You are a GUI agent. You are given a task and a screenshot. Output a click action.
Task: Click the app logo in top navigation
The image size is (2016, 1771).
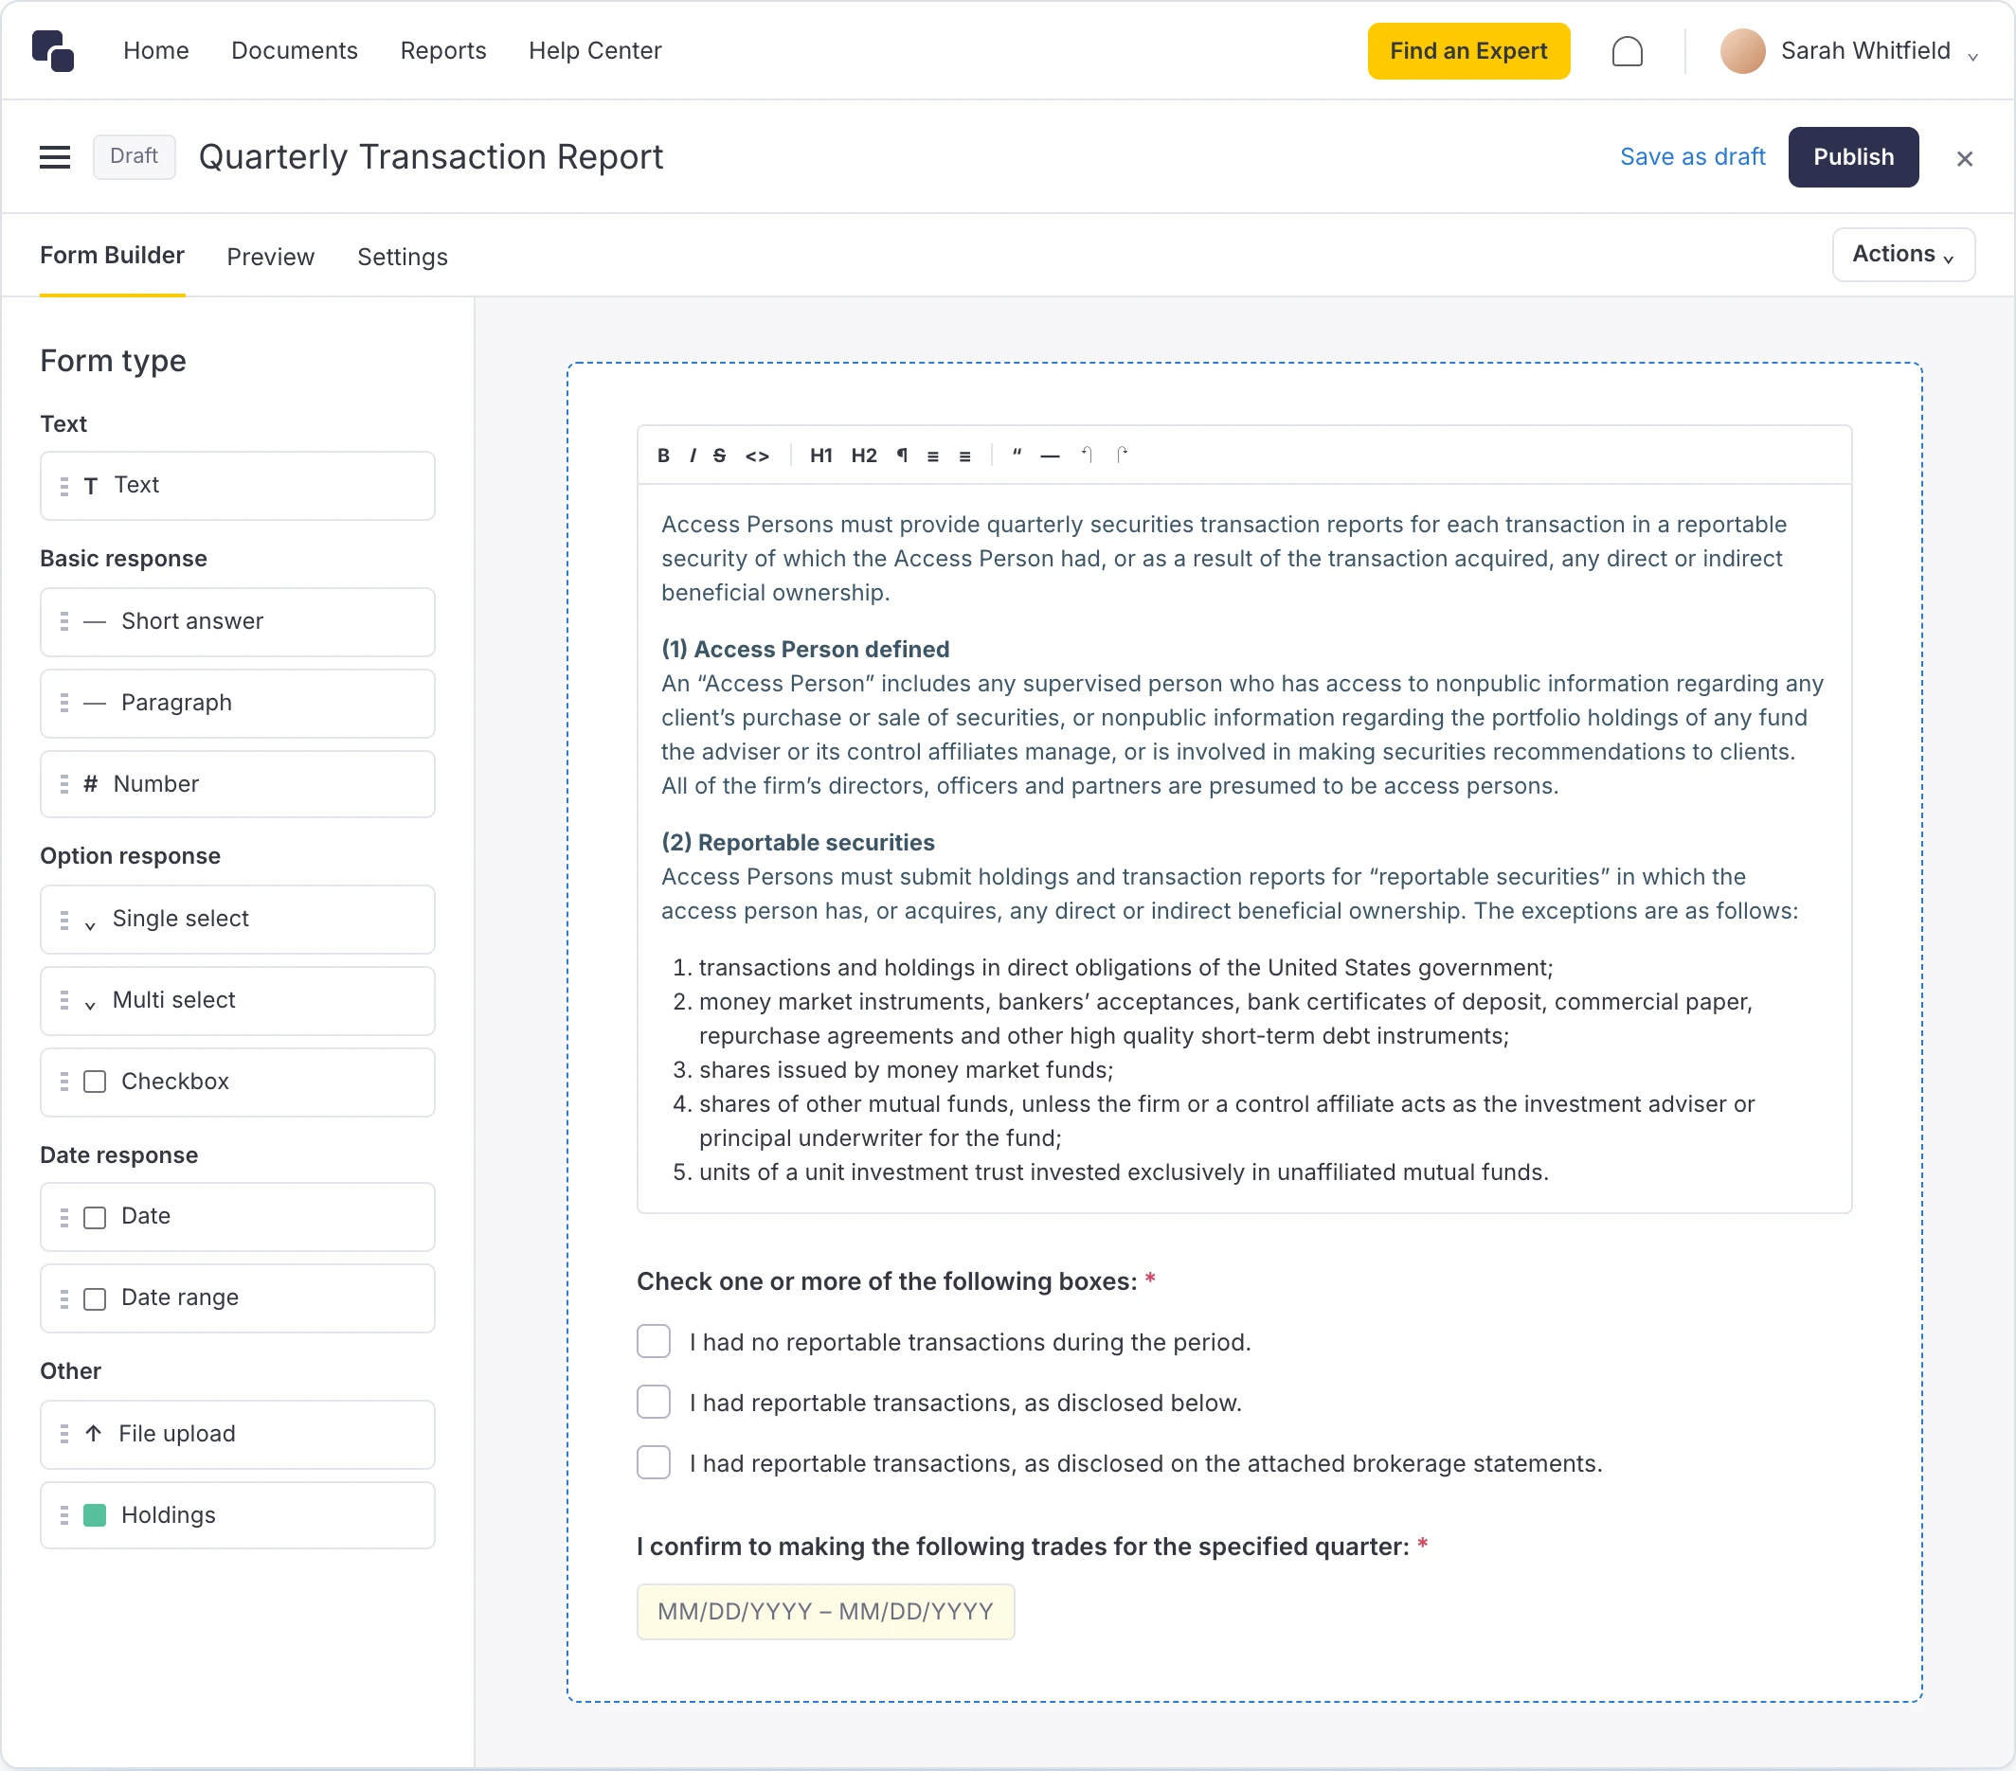pyautogui.click(x=53, y=51)
